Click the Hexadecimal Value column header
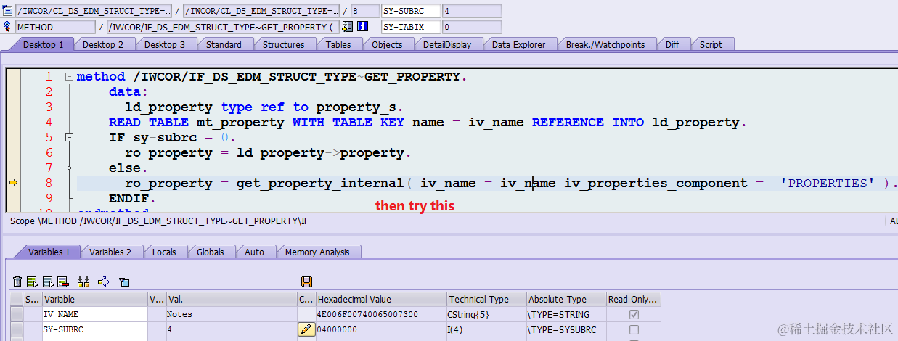Viewport: 898px width, 341px height. pos(381,299)
